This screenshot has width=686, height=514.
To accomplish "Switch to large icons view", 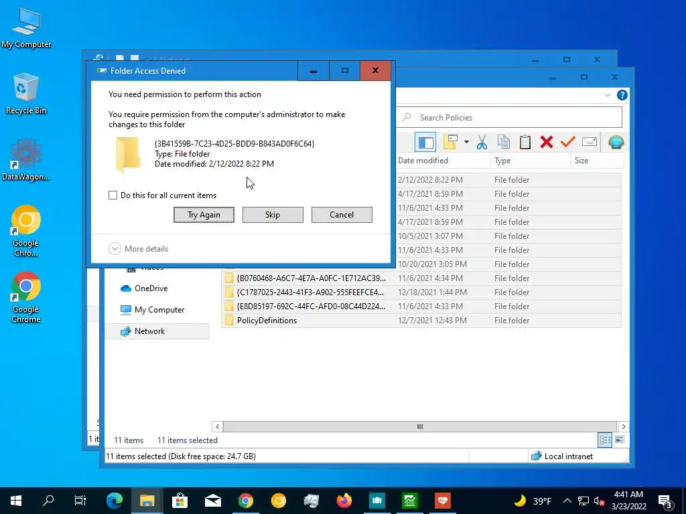I will pos(620,440).
